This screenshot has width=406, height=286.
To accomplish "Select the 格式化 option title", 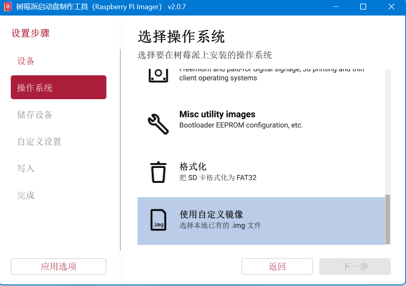I will 193,167.
